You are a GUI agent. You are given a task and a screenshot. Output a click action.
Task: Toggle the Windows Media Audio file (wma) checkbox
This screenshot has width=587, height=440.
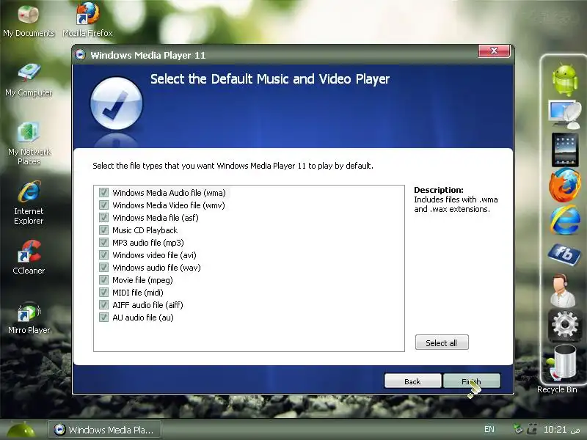[103, 193]
